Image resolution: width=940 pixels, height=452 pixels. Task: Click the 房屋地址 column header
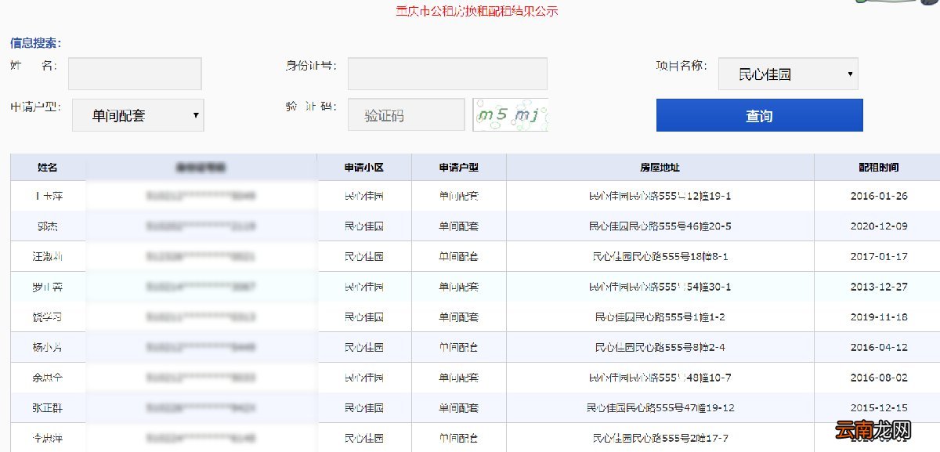pyautogui.click(x=662, y=166)
